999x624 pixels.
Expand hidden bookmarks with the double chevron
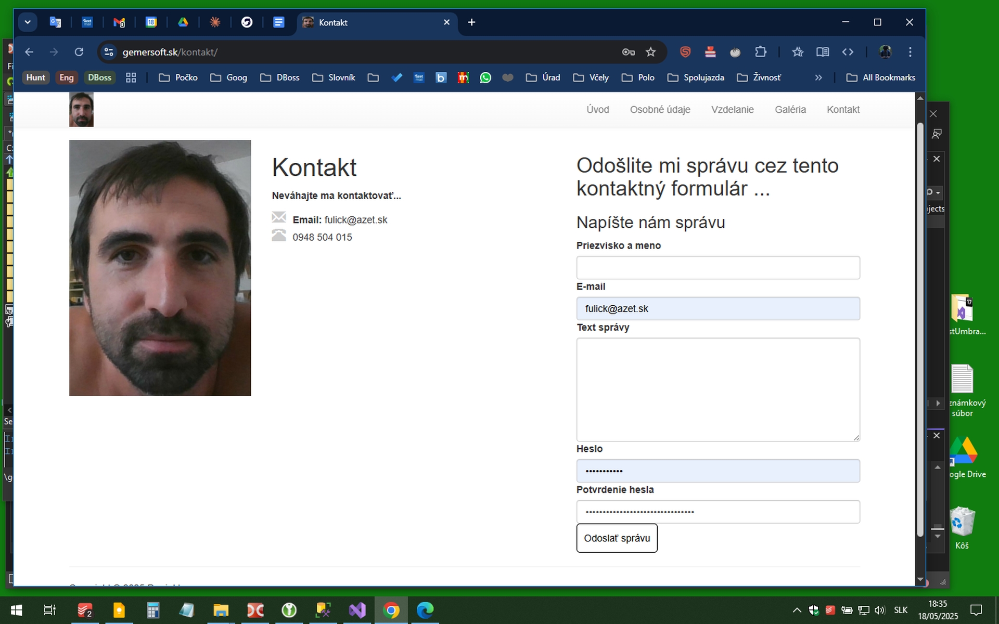click(x=818, y=77)
